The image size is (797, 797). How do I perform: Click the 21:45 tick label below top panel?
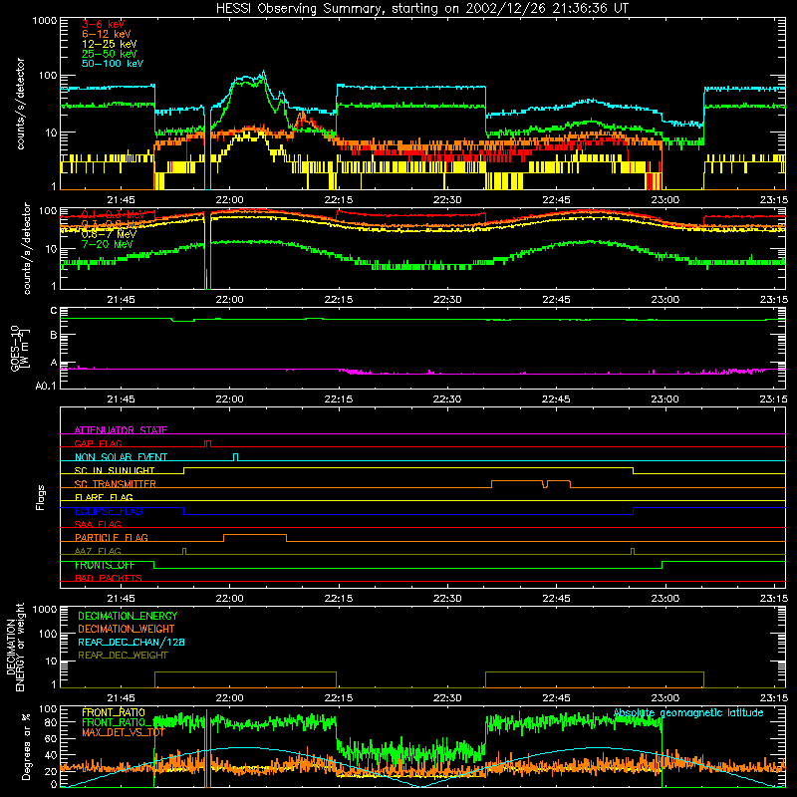(x=121, y=200)
